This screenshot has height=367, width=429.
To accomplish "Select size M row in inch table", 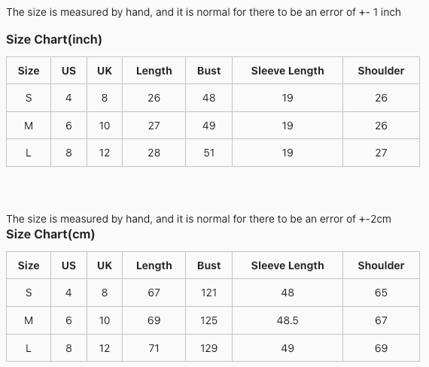I will pyautogui.click(x=213, y=126).
